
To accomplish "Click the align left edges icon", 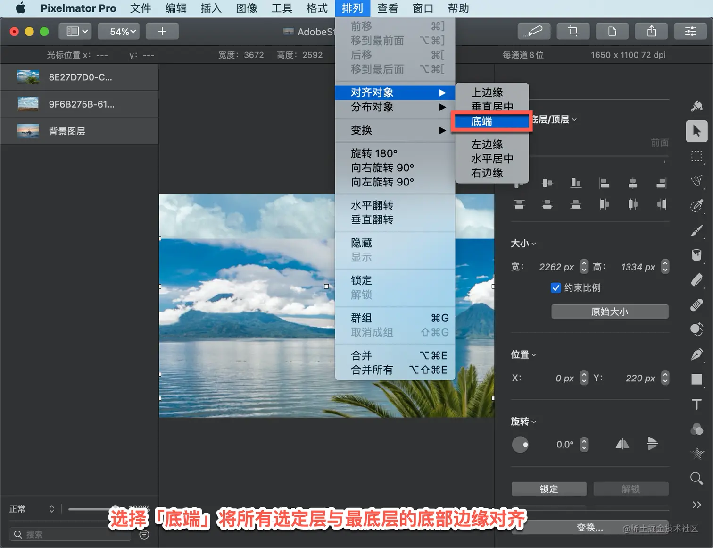I will tap(604, 183).
